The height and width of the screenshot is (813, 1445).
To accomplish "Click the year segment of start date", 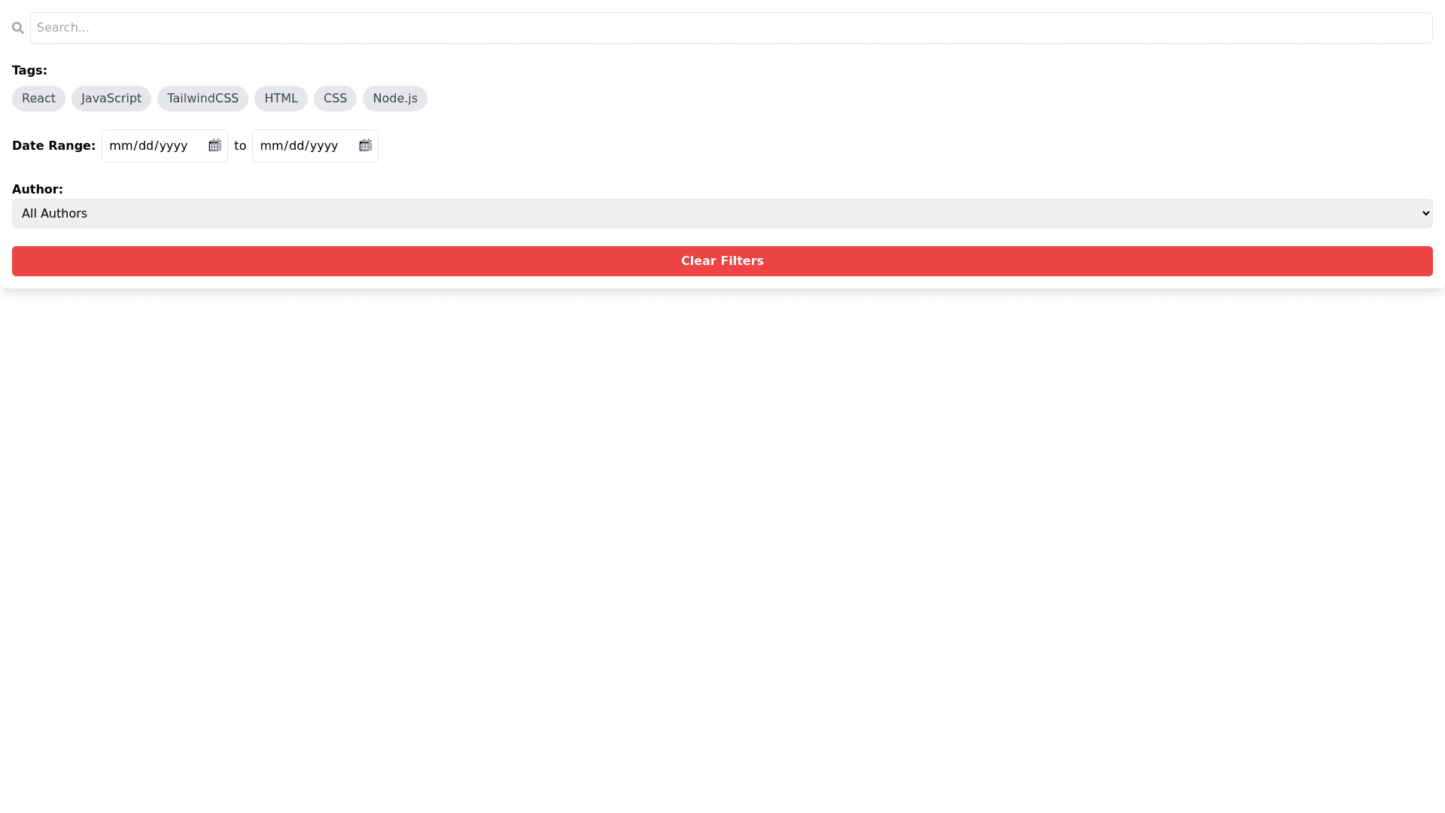I will pos(173,146).
